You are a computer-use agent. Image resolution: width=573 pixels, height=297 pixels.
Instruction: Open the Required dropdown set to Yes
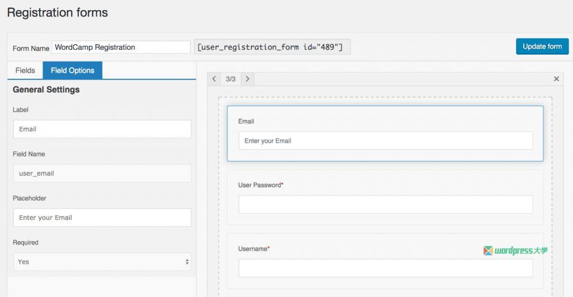(x=102, y=262)
